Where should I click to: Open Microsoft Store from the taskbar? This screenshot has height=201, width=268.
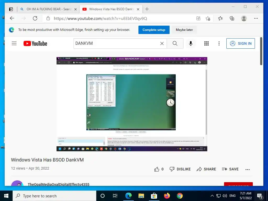click(154, 196)
